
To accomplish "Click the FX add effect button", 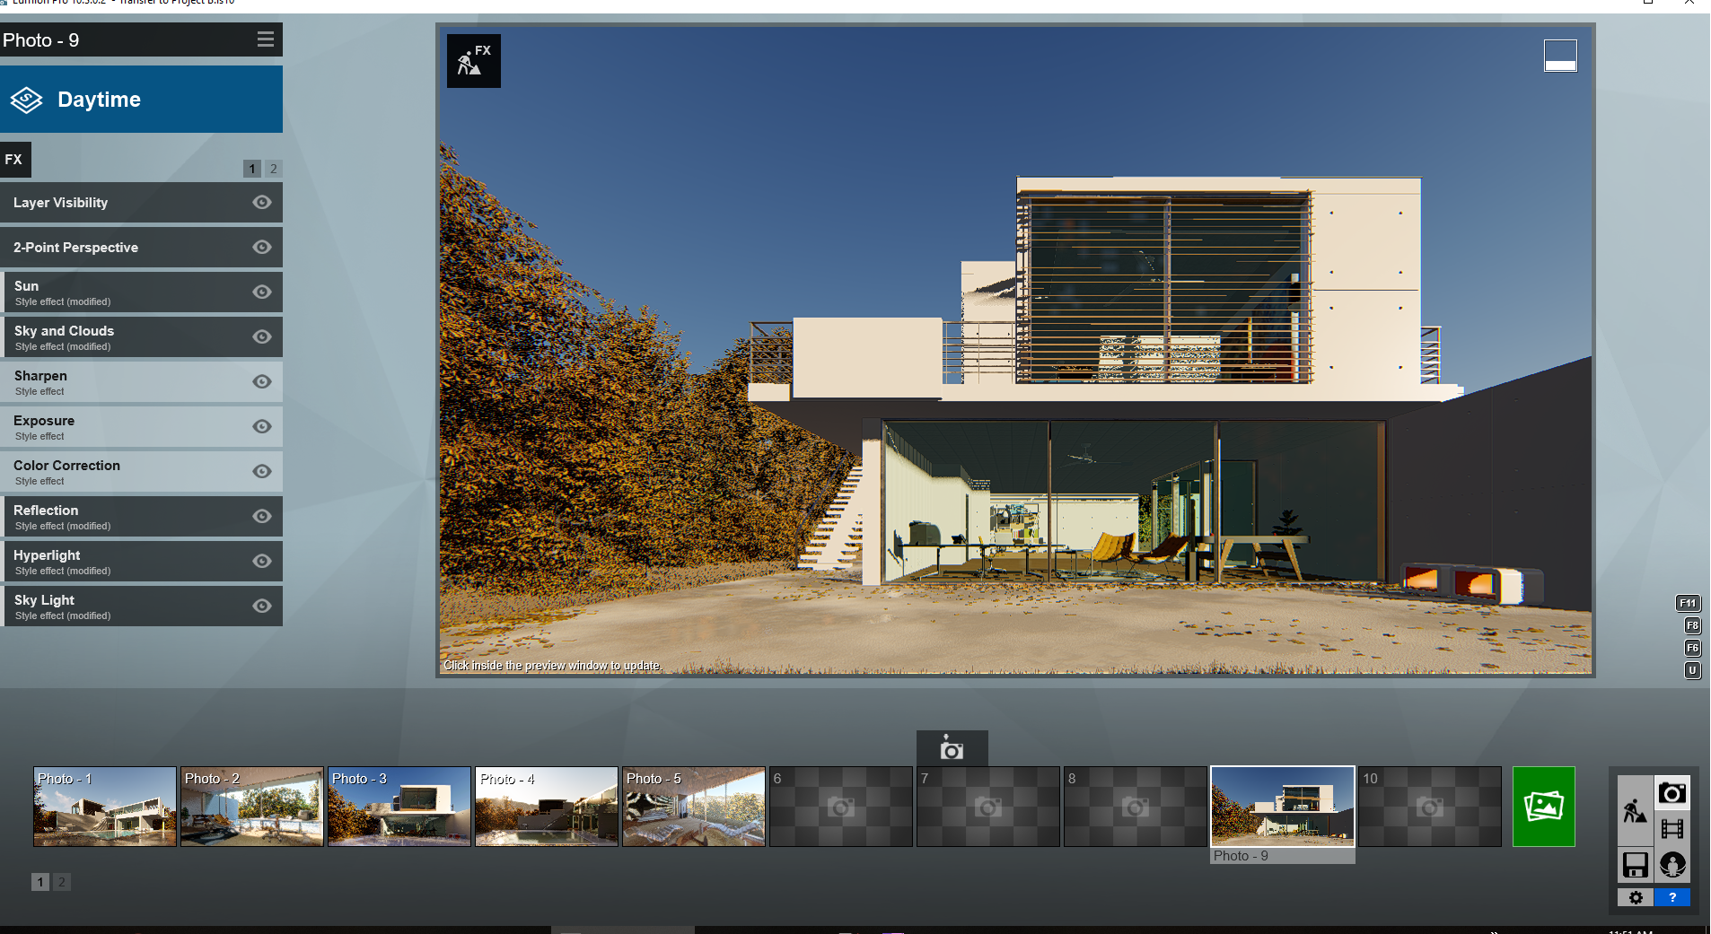I will [x=15, y=160].
